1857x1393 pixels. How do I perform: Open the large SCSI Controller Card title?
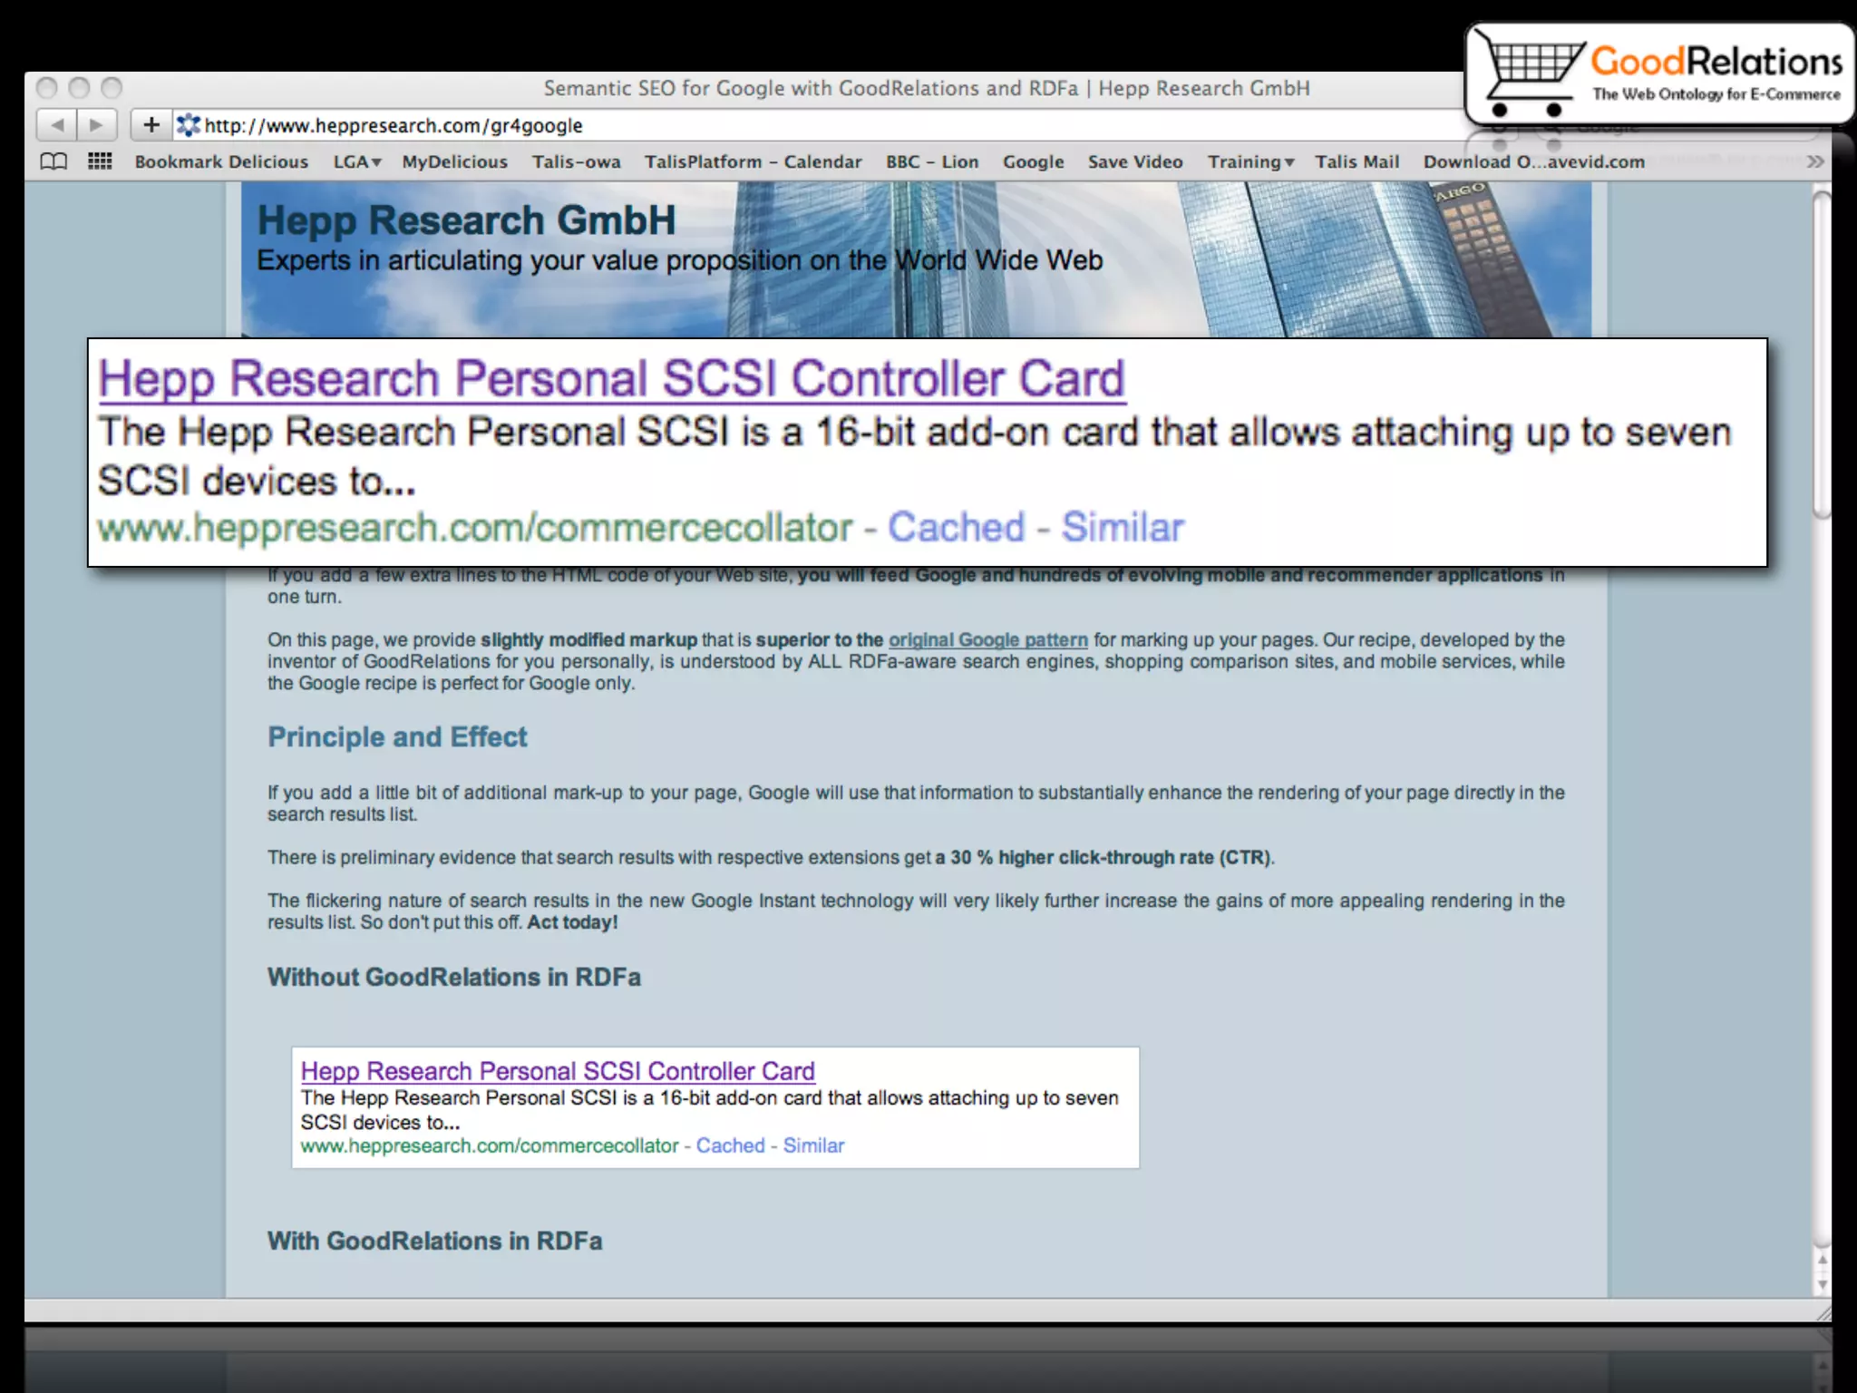coord(611,378)
